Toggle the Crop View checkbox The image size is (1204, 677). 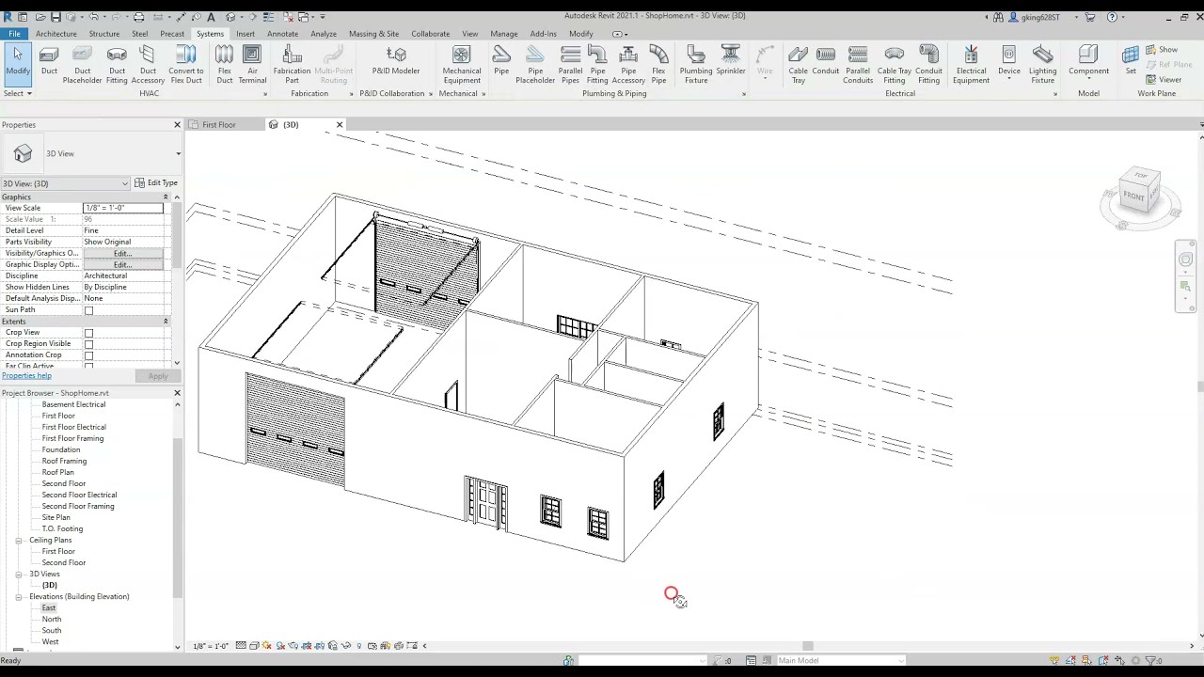pos(88,333)
